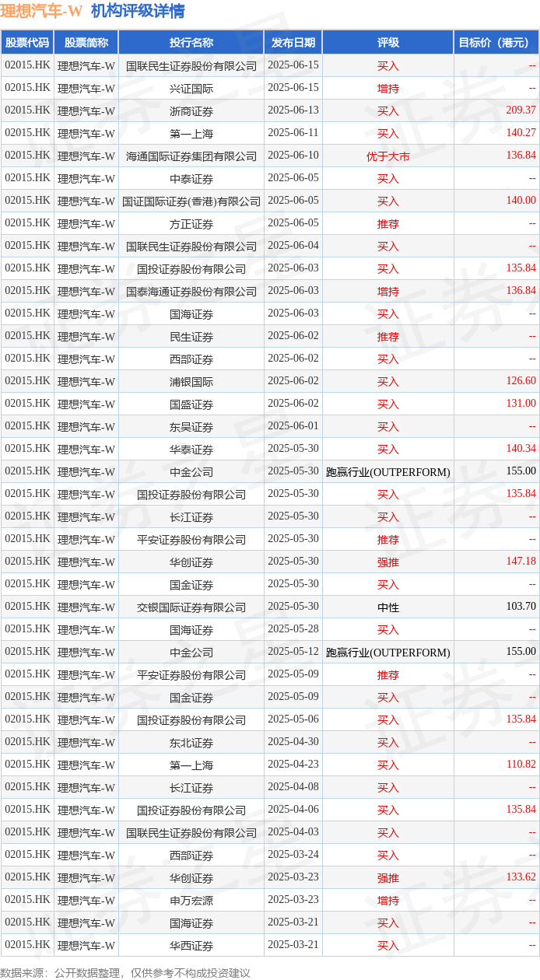The width and height of the screenshot is (540, 980).
Task: Click date 2025-05-28
Action: (x=293, y=629)
